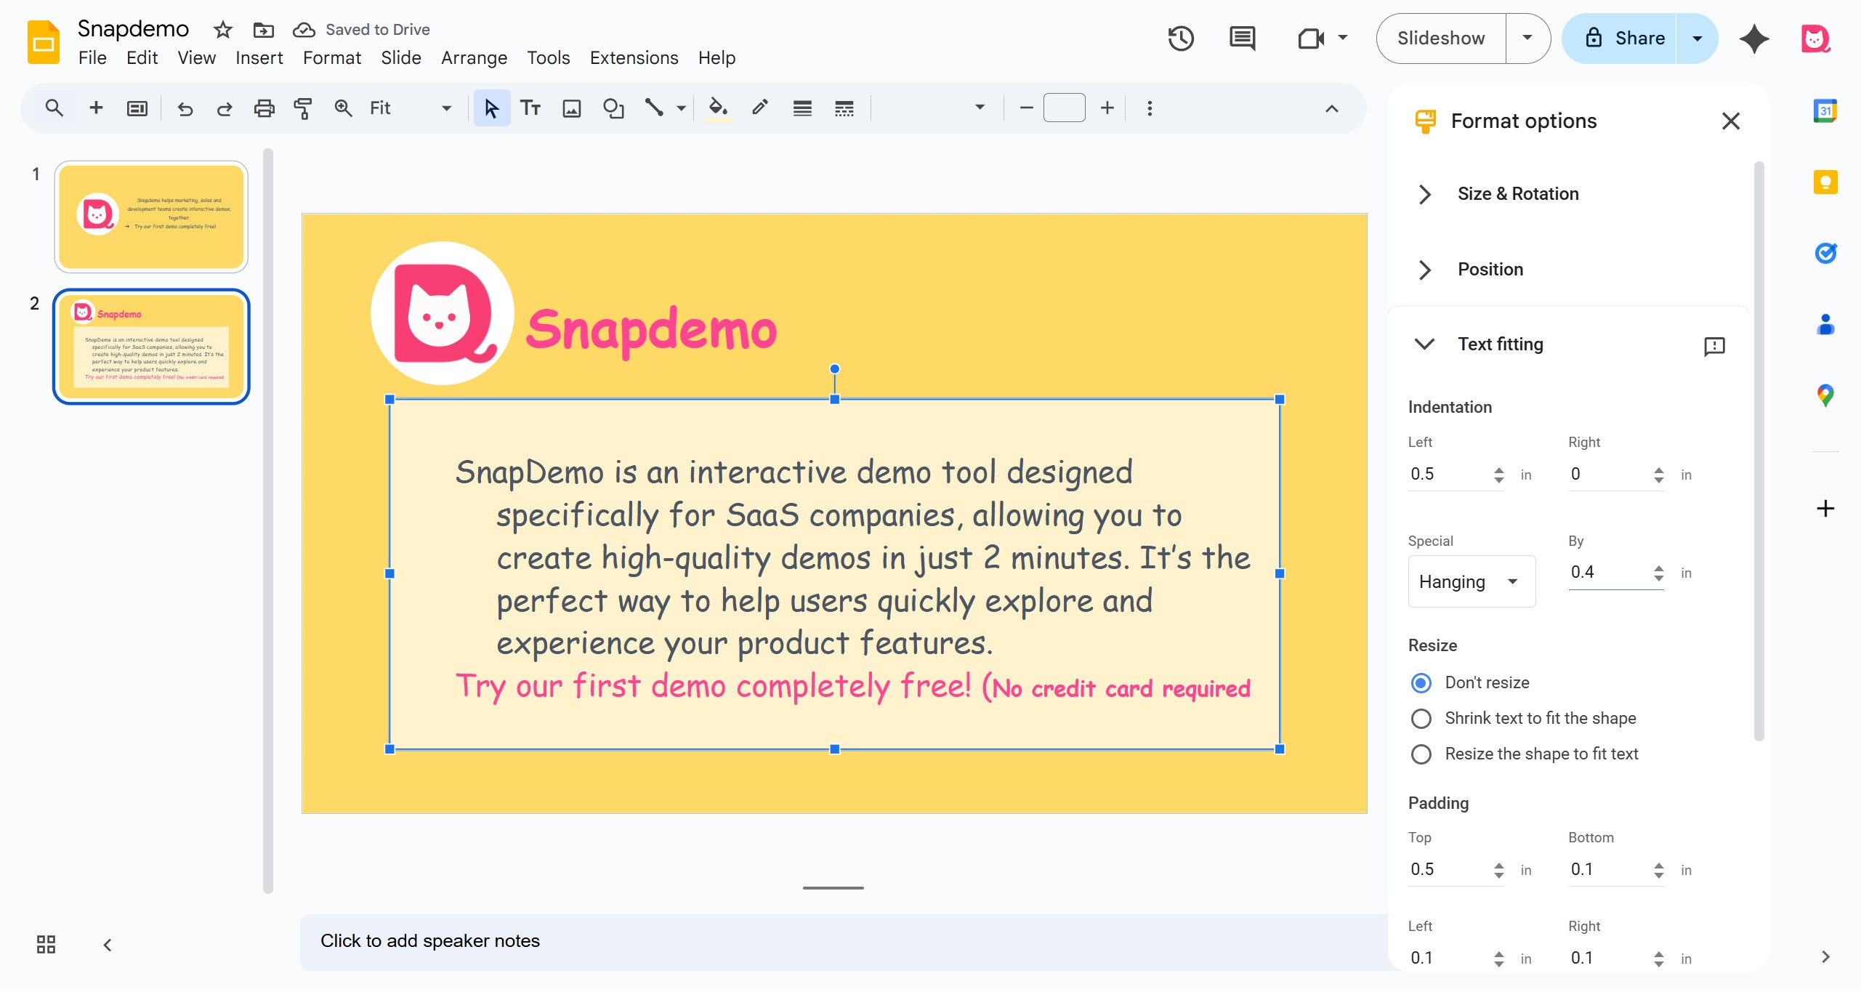Open the border color pencil
The width and height of the screenshot is (1861, 992).
tap(760, 108)
